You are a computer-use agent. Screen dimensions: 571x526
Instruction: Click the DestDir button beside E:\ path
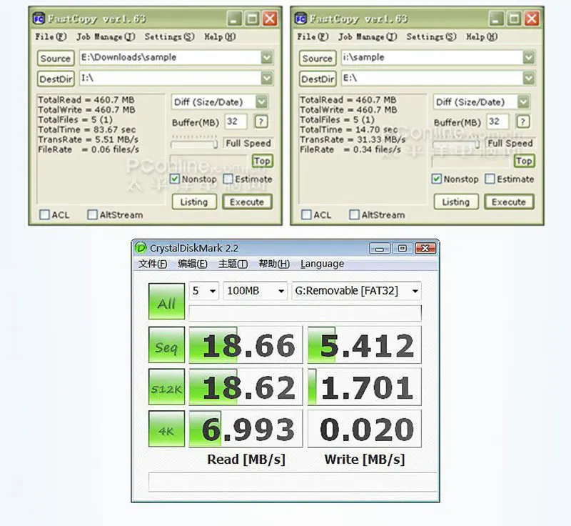pos(318,79)
